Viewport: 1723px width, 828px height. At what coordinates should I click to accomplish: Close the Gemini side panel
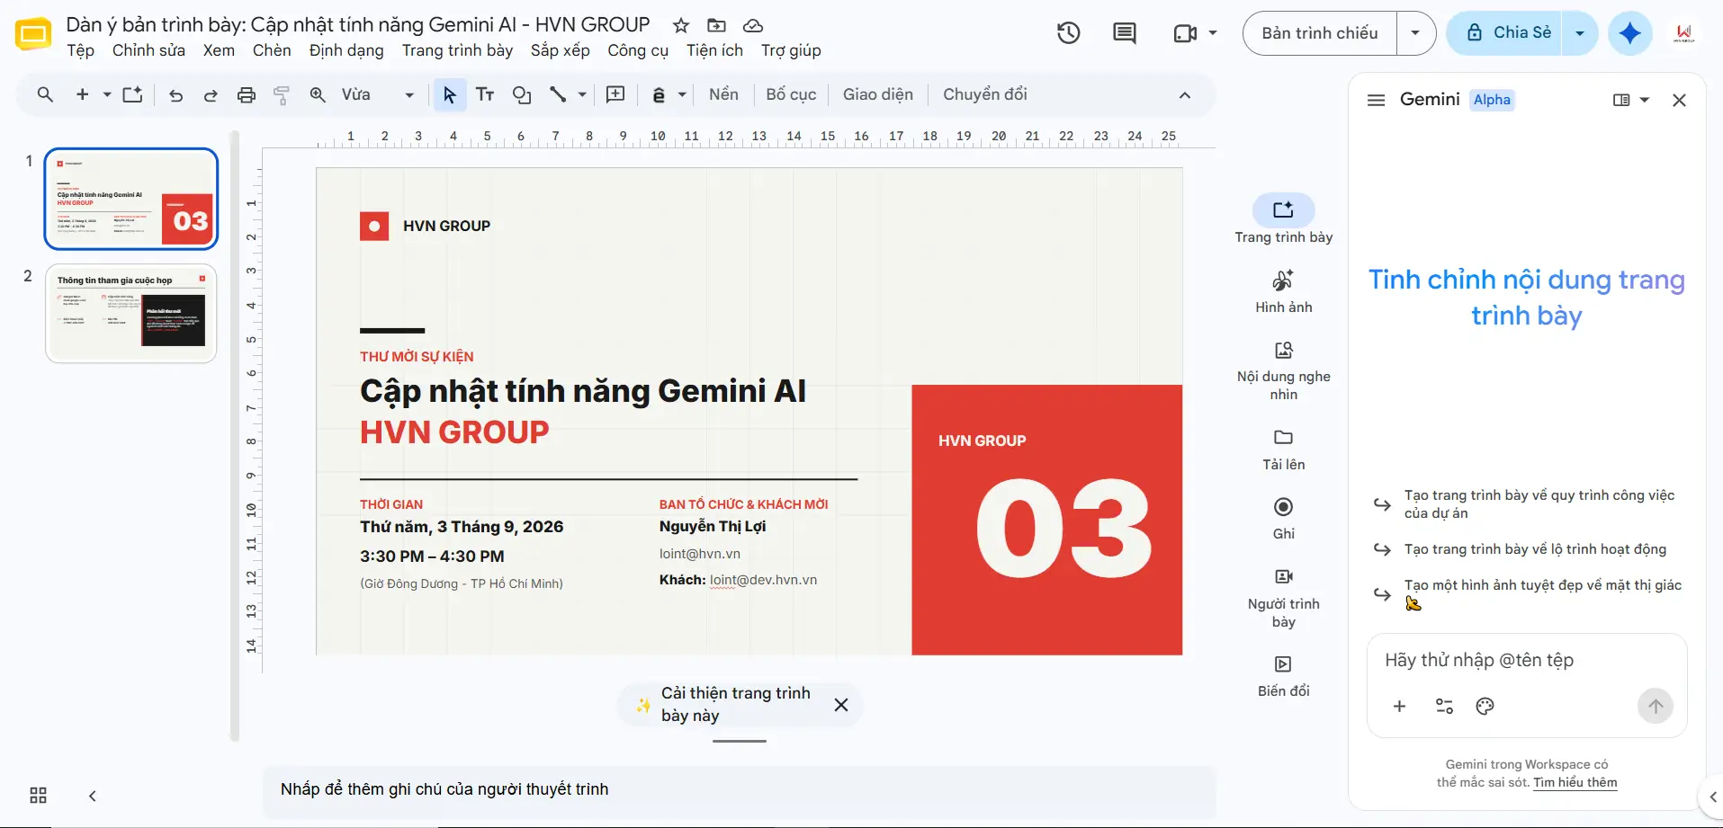pyautogui.click(x=1679, y=100)
